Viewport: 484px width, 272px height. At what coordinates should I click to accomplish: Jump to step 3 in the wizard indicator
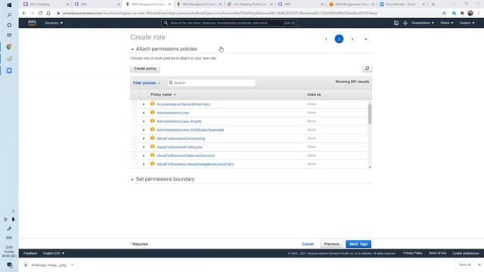(352, 39)
